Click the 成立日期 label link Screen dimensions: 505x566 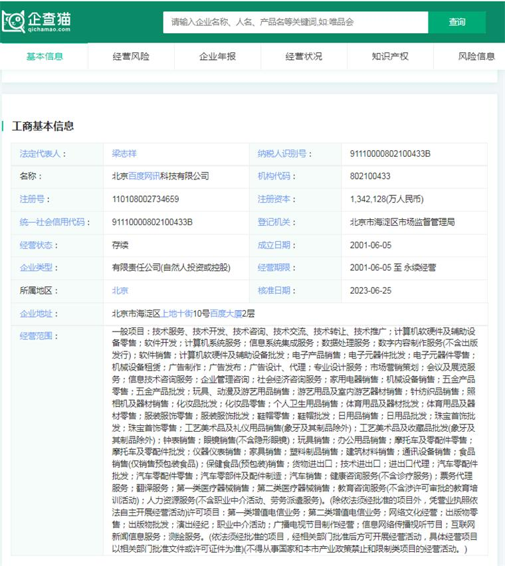click(x=274, y=245)
